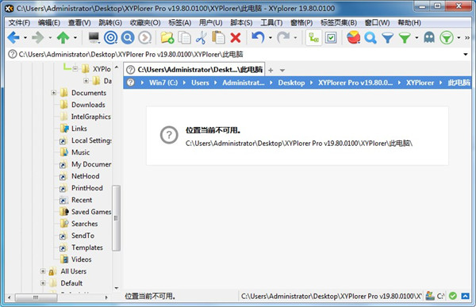Click the Copy toolbar icon

coord(184,37)
